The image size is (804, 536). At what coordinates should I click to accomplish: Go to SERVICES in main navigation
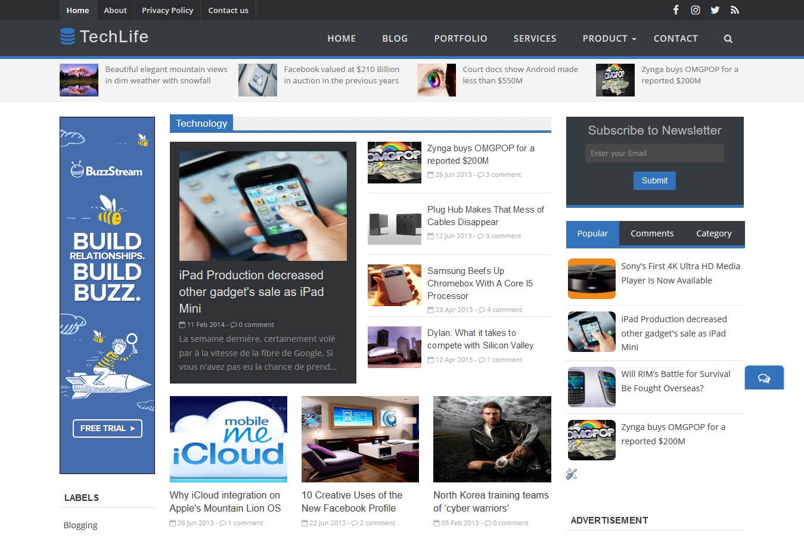pyautogui.click(x=535, y=39)
